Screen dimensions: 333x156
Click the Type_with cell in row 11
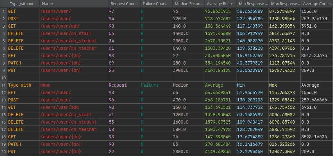pyautogui.click(x=20, y=85)
